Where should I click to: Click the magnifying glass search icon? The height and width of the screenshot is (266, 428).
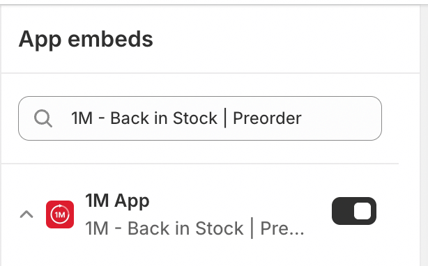(43, 118)
